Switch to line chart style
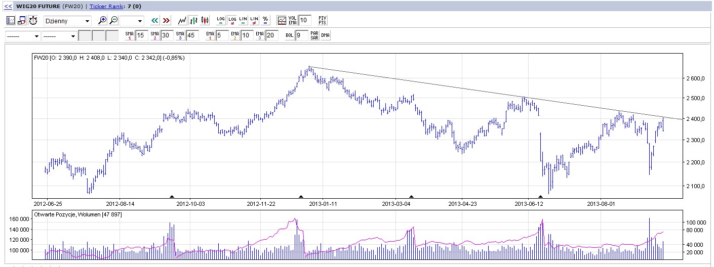714x267 pixels. pos(182,21)
